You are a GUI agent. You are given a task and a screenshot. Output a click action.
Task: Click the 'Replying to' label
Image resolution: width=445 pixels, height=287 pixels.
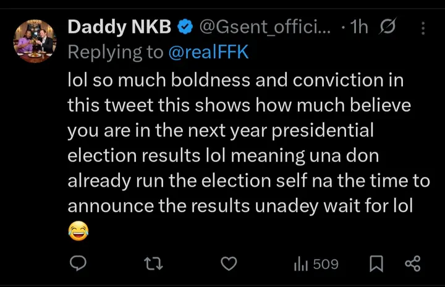click(116, 52)
